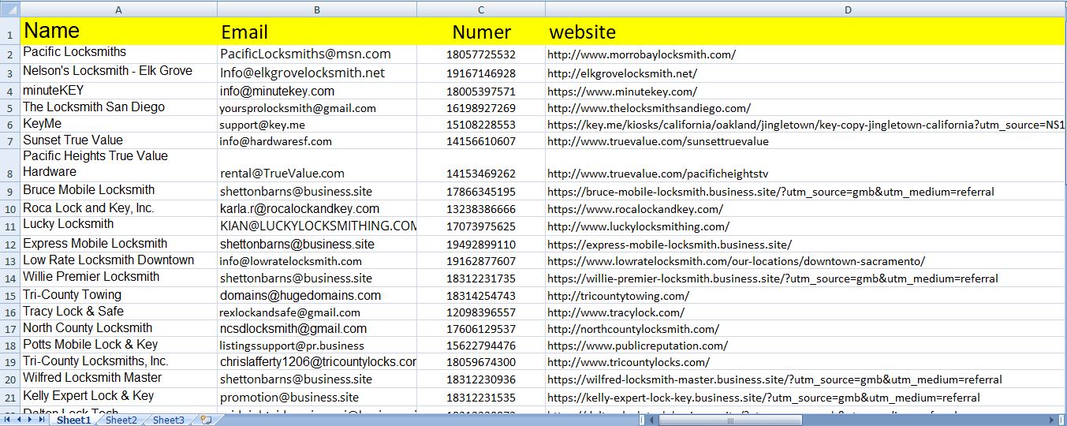This screenshot has width=1067, height=426.
Task: Select cell Pacific Heights True Value Hardware
Action: pos(118,165)
